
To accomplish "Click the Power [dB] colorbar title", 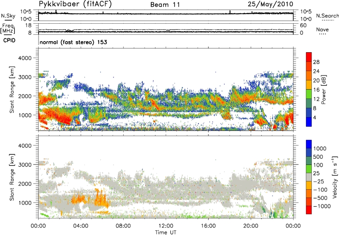I will tap(323, 90).
